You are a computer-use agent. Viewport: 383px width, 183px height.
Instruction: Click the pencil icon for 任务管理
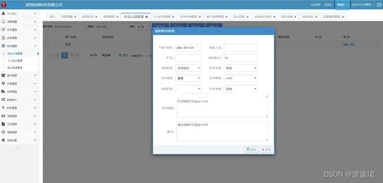coord(3,29)
